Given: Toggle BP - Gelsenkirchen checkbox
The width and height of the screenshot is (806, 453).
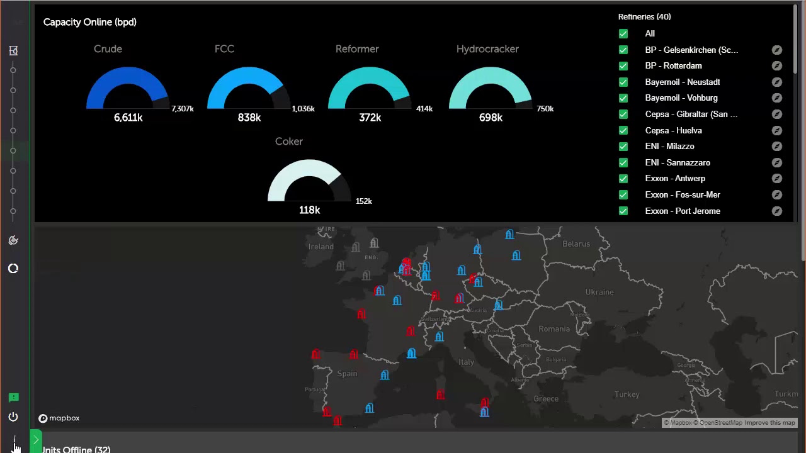Looking at the screenshot, I should (x=623, y=50).
